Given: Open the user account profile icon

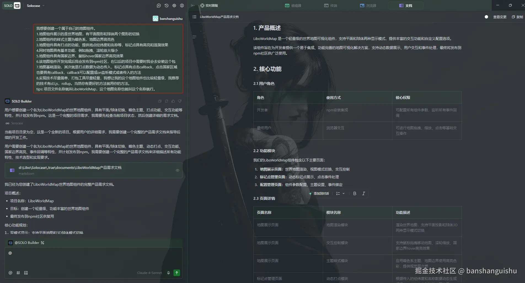Looking at the screenshot, I should coord(182,6).
